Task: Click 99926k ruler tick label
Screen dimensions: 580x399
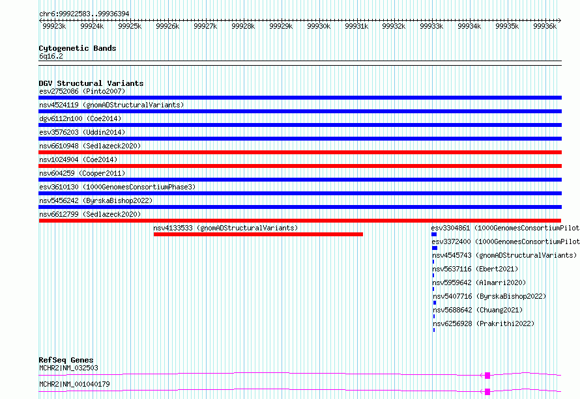Action: click(167, 26)
